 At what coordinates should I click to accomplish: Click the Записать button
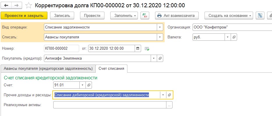[x=62, y=16]
